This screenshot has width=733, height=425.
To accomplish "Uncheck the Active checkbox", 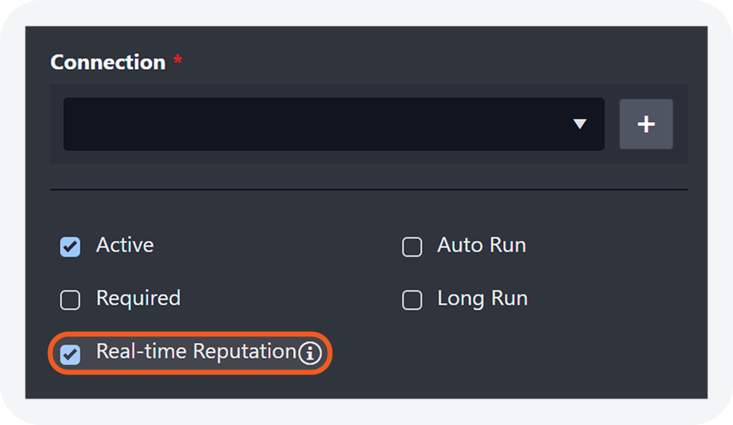I will (71, 247).
